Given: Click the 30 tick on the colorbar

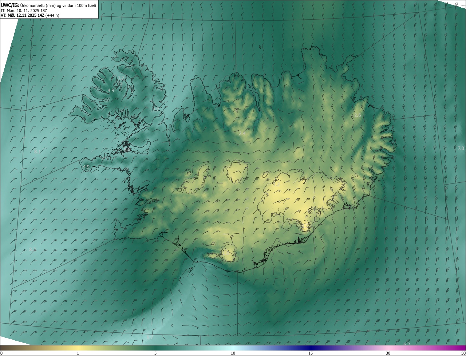Looking at the screenshot, I should [388, 353].
